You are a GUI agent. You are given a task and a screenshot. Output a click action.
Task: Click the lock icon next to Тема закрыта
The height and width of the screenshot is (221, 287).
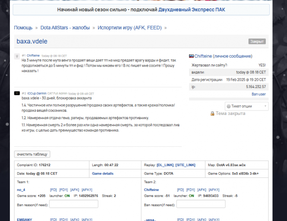[x=212, y=114]
